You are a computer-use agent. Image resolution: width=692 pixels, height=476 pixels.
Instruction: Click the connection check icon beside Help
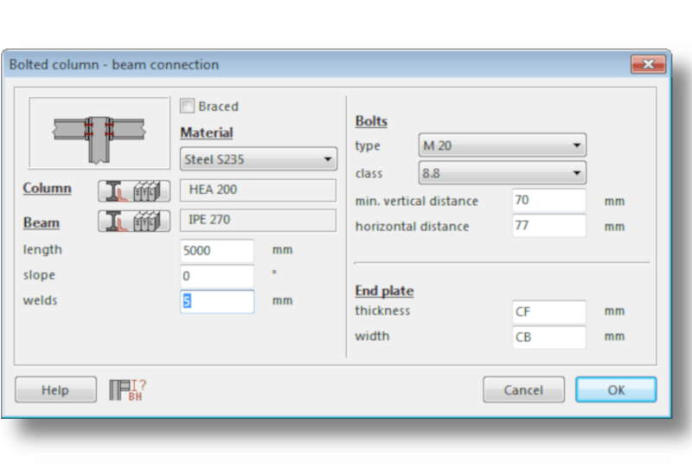click(127, 390)
